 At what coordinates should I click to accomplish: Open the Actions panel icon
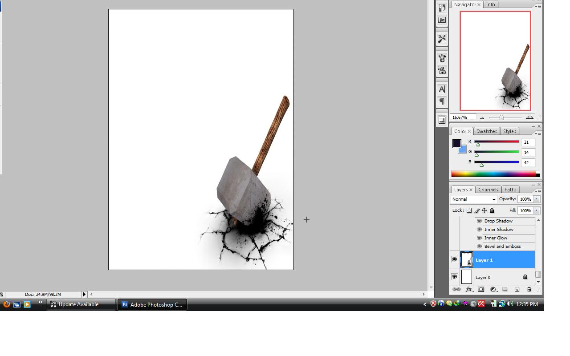[x=442, y=20]
